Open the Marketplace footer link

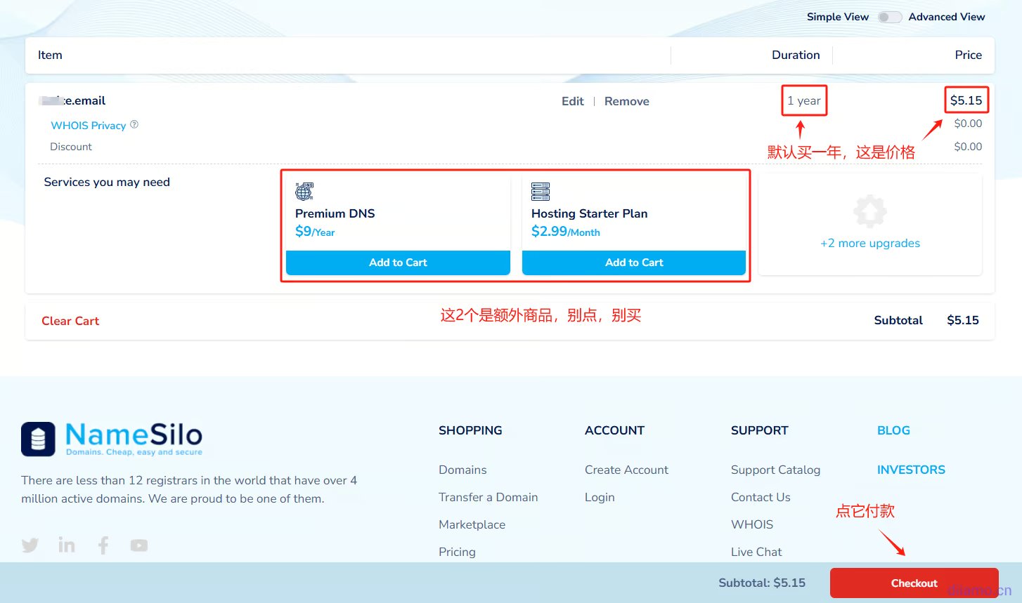click(x=472, y=524)
